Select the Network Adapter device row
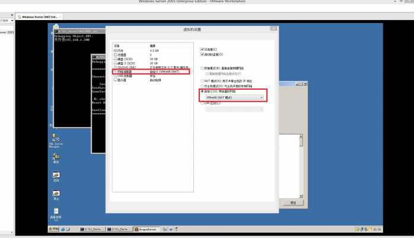This screenshot has height=238, width=414. [x=124, y=71]
